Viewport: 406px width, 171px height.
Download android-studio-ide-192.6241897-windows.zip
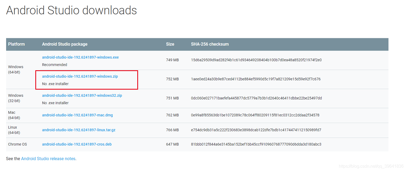[x=80, y=76]
